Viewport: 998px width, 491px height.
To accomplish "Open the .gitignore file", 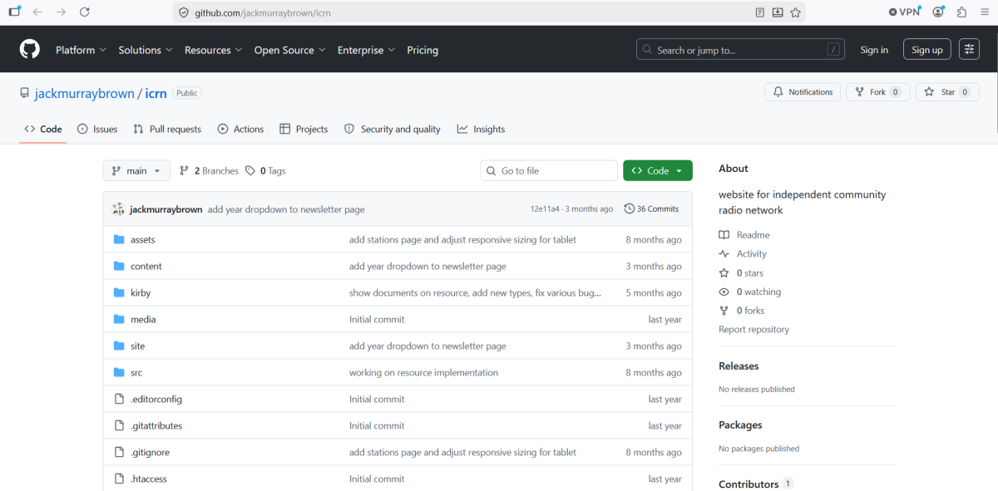I will [x=150, y=452].
